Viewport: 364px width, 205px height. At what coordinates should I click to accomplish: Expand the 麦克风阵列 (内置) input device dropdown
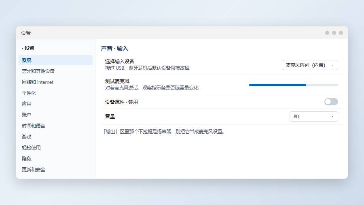pos(310,65)
